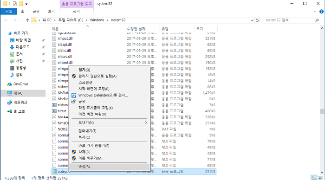
Task: Open recent locations dropdown arrow
Action: (x=21, y=20)
